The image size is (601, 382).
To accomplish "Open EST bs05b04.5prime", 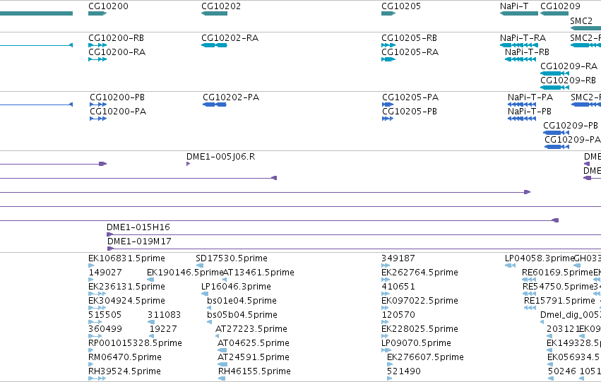I will (x=242, y=315).
